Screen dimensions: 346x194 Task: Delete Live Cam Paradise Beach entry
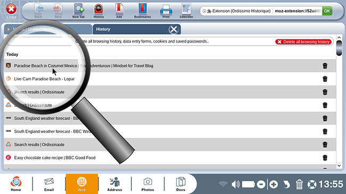click(x=325, y=79)
